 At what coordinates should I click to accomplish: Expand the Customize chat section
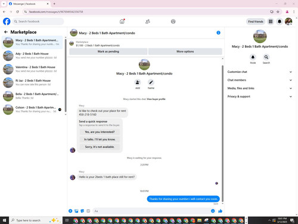click(x=260, y=72)
